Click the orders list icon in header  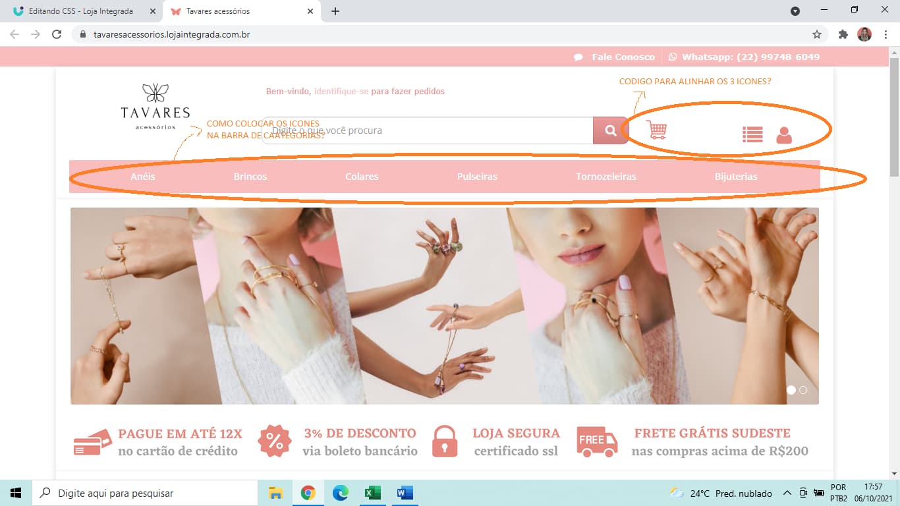pyautogui.click(x=752, y=134)
